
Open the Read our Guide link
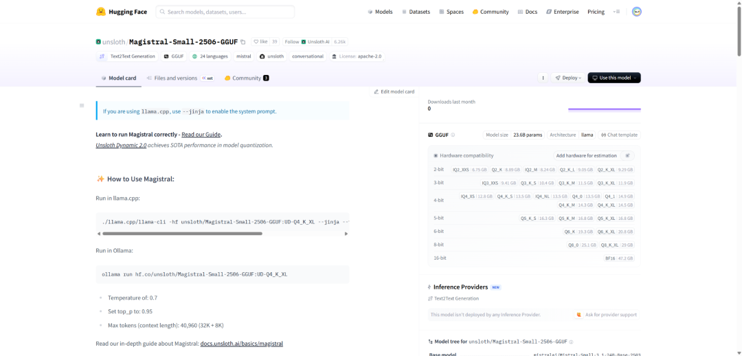click(x=201, y=135)
